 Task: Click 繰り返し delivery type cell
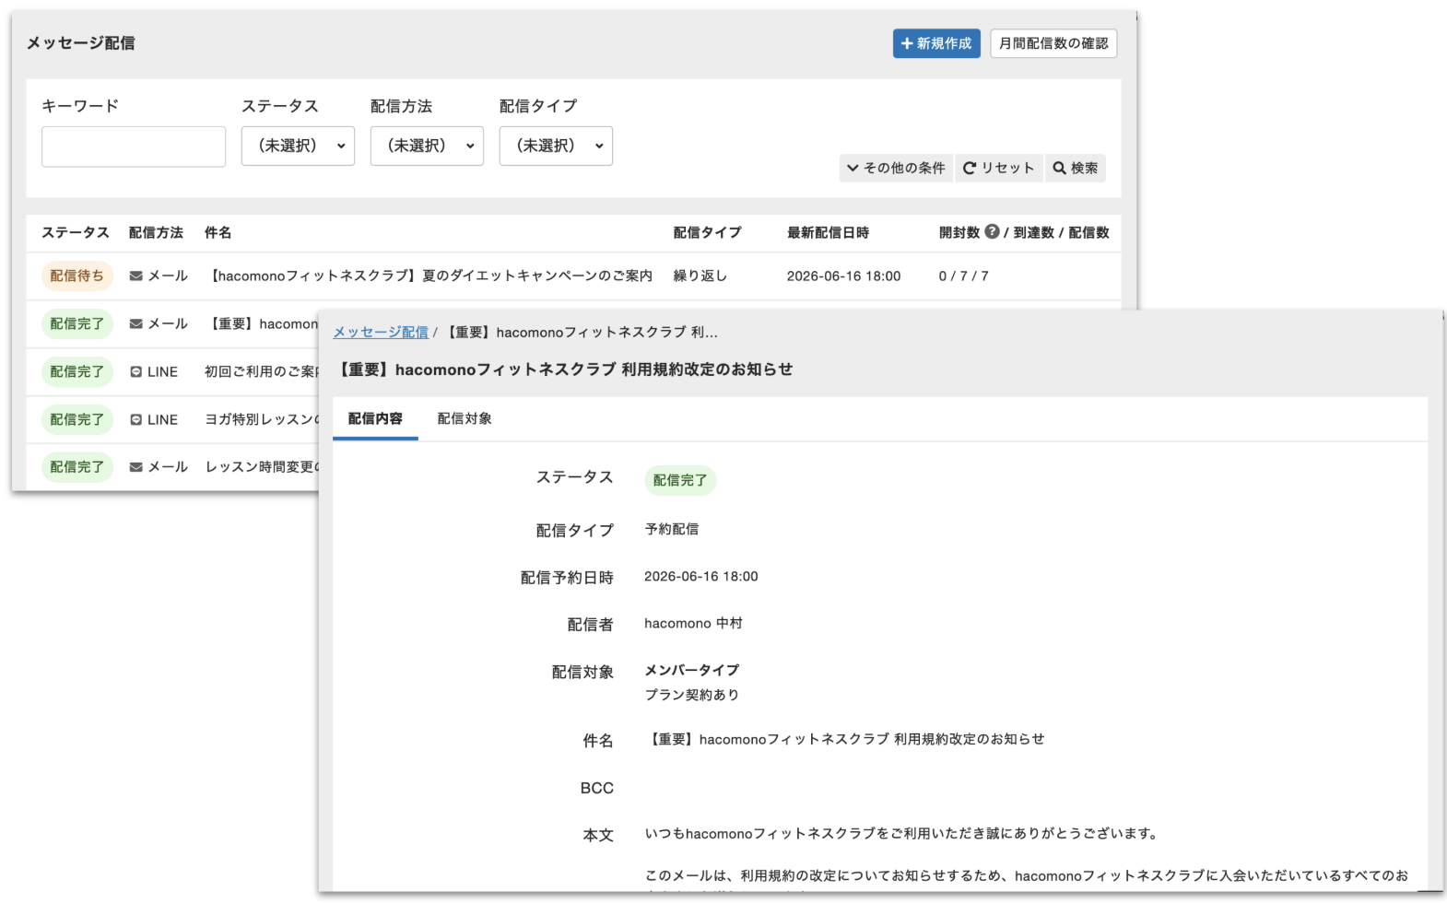(x=700, y=276)
